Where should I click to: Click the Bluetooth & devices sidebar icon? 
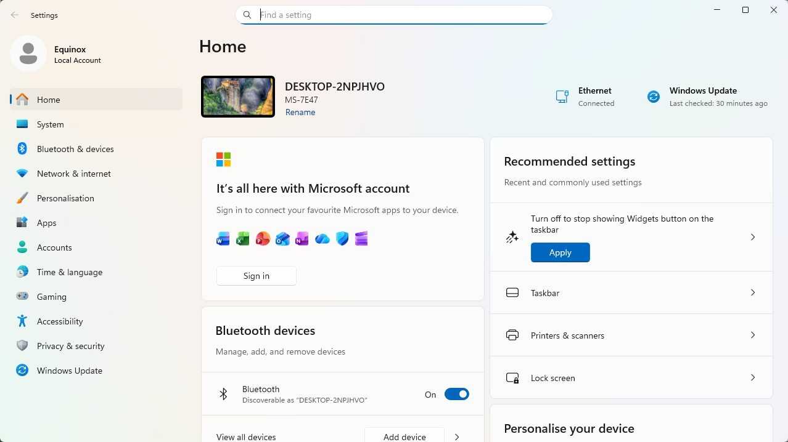click(22, 148)
